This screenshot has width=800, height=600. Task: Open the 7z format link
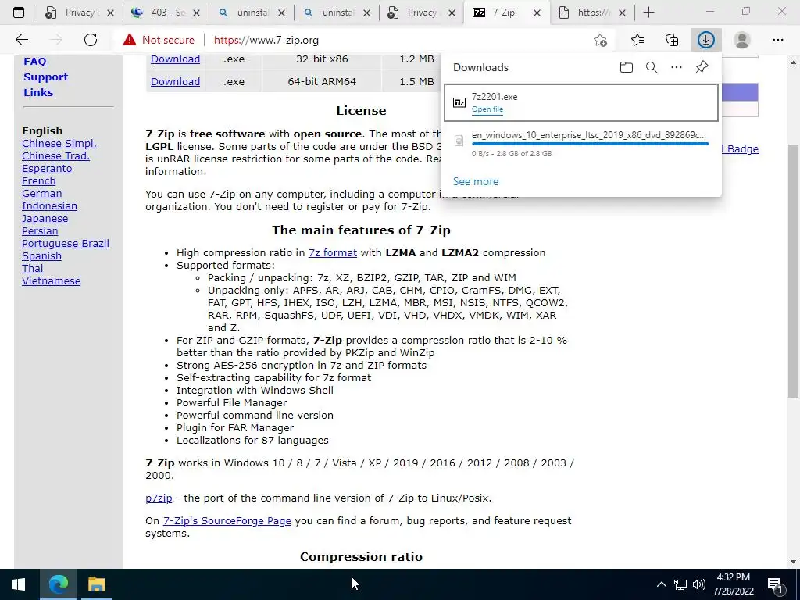click(x=333, y=252)
